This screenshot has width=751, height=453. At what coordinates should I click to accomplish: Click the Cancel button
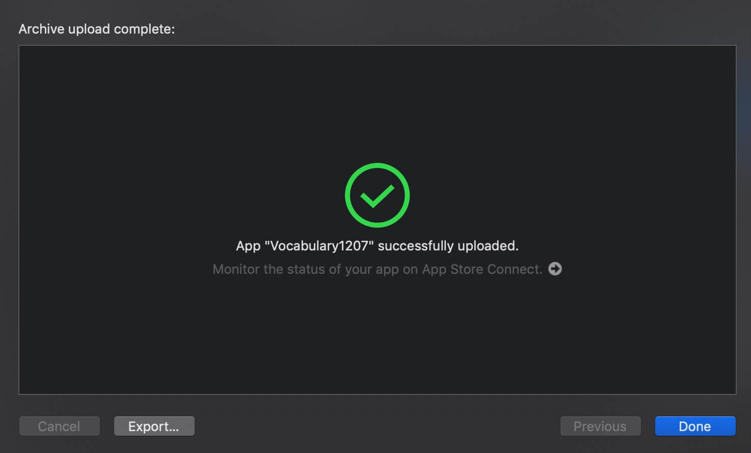coord(59,426)
